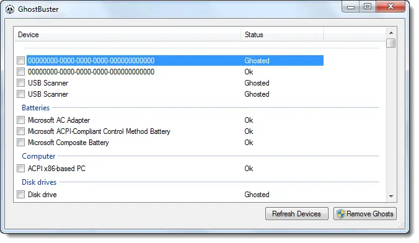The width and height of the screenshot is (419, 243).
Task: Click the Remove Ghosts button
Action: click(364, 214)
